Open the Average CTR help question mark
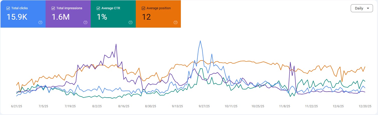This screenshot has height=115, width=378. click(x=131, y=22)
